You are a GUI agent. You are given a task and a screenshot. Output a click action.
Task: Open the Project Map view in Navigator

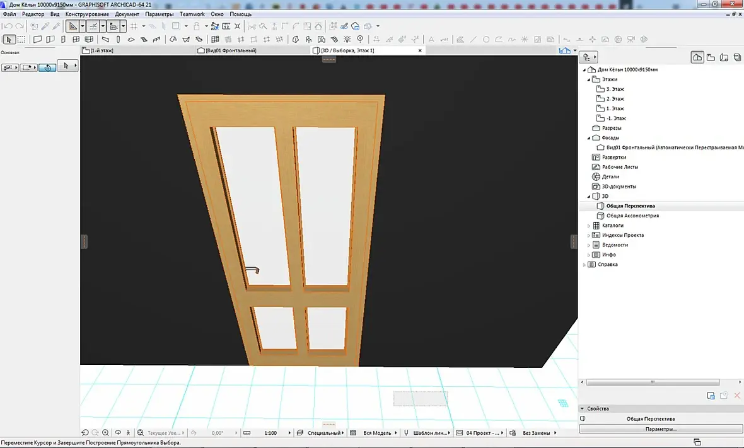[697, 57]
